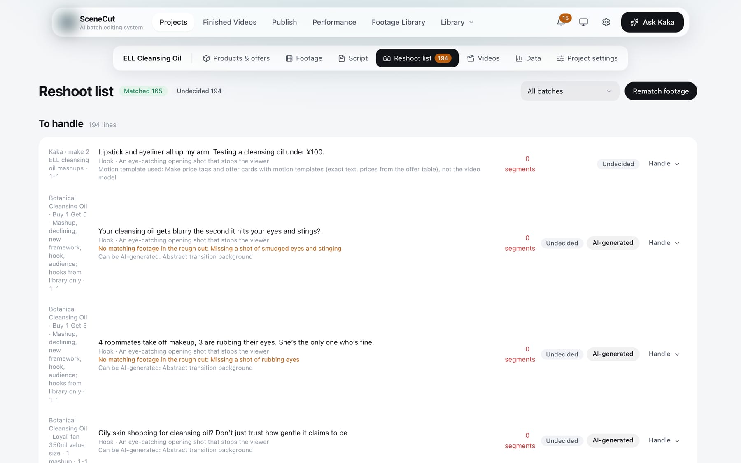Open the All batches dropdown
The width and height of the screenshot is (741, 463).
[570, 91]
